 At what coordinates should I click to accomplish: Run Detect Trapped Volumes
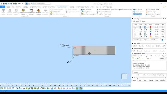(31, 11)
